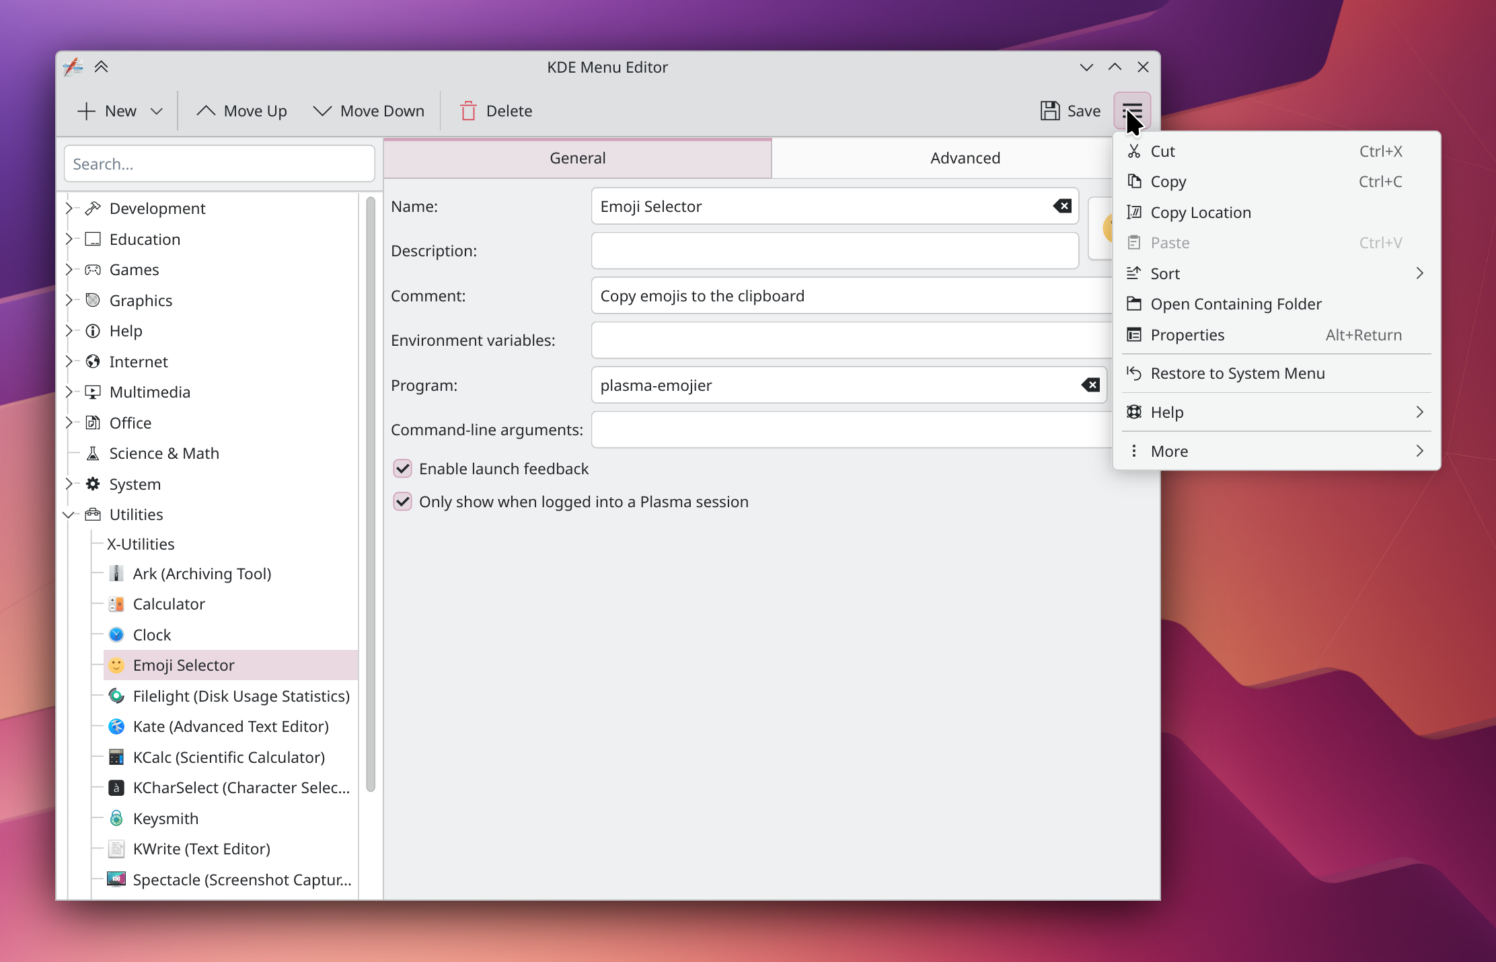The height and width of the screenshot is (962, 1496).
Task: Click into the Comment field
Action: click(x=852, y=296)
